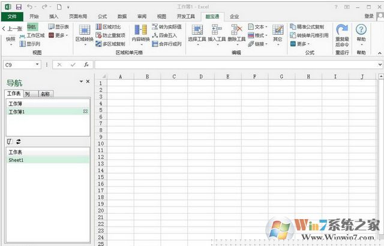Select the 防止重复项 prevent duplicates tool
This screenshot has width=384, height=246.
pos(110,35)
